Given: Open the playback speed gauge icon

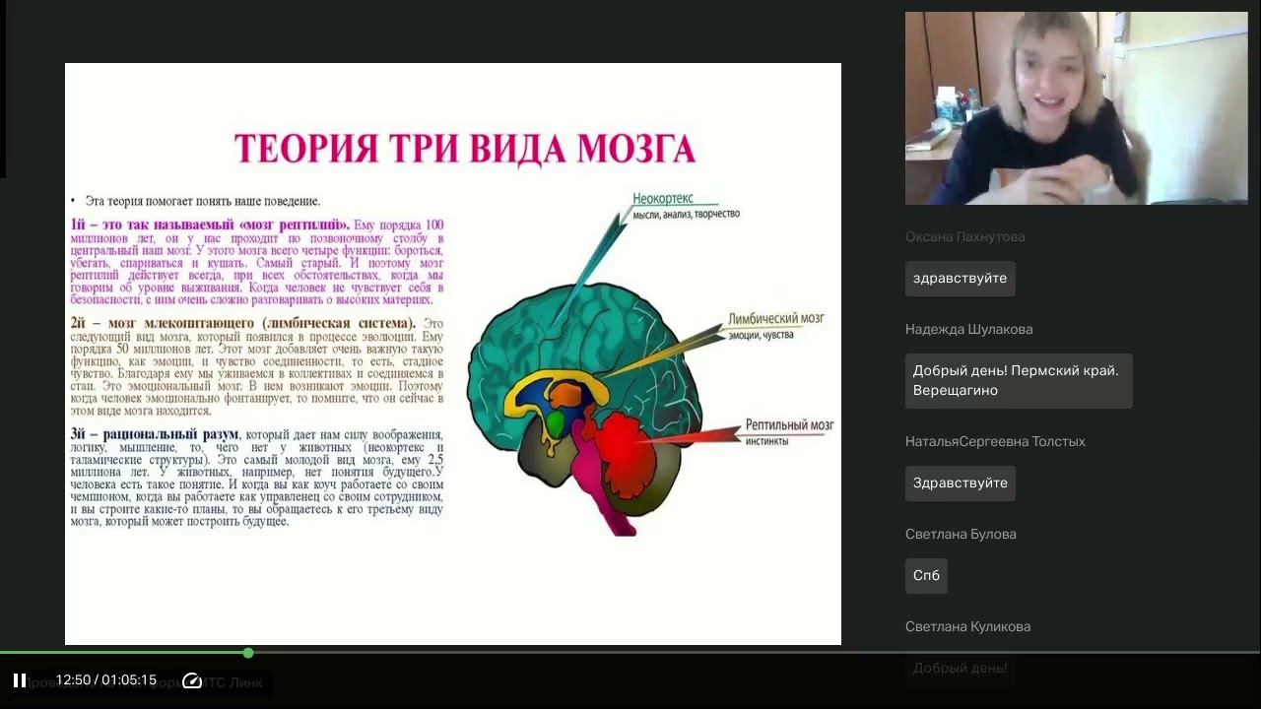Looking at the screenshot, I should [192, 680].
